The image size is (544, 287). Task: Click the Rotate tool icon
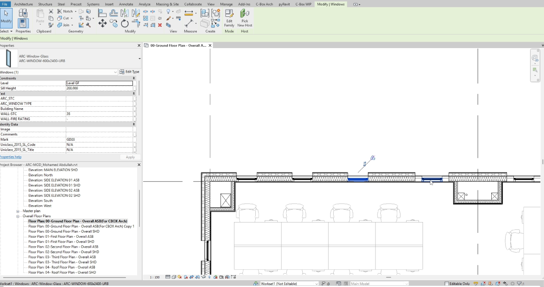coord(125,24)
